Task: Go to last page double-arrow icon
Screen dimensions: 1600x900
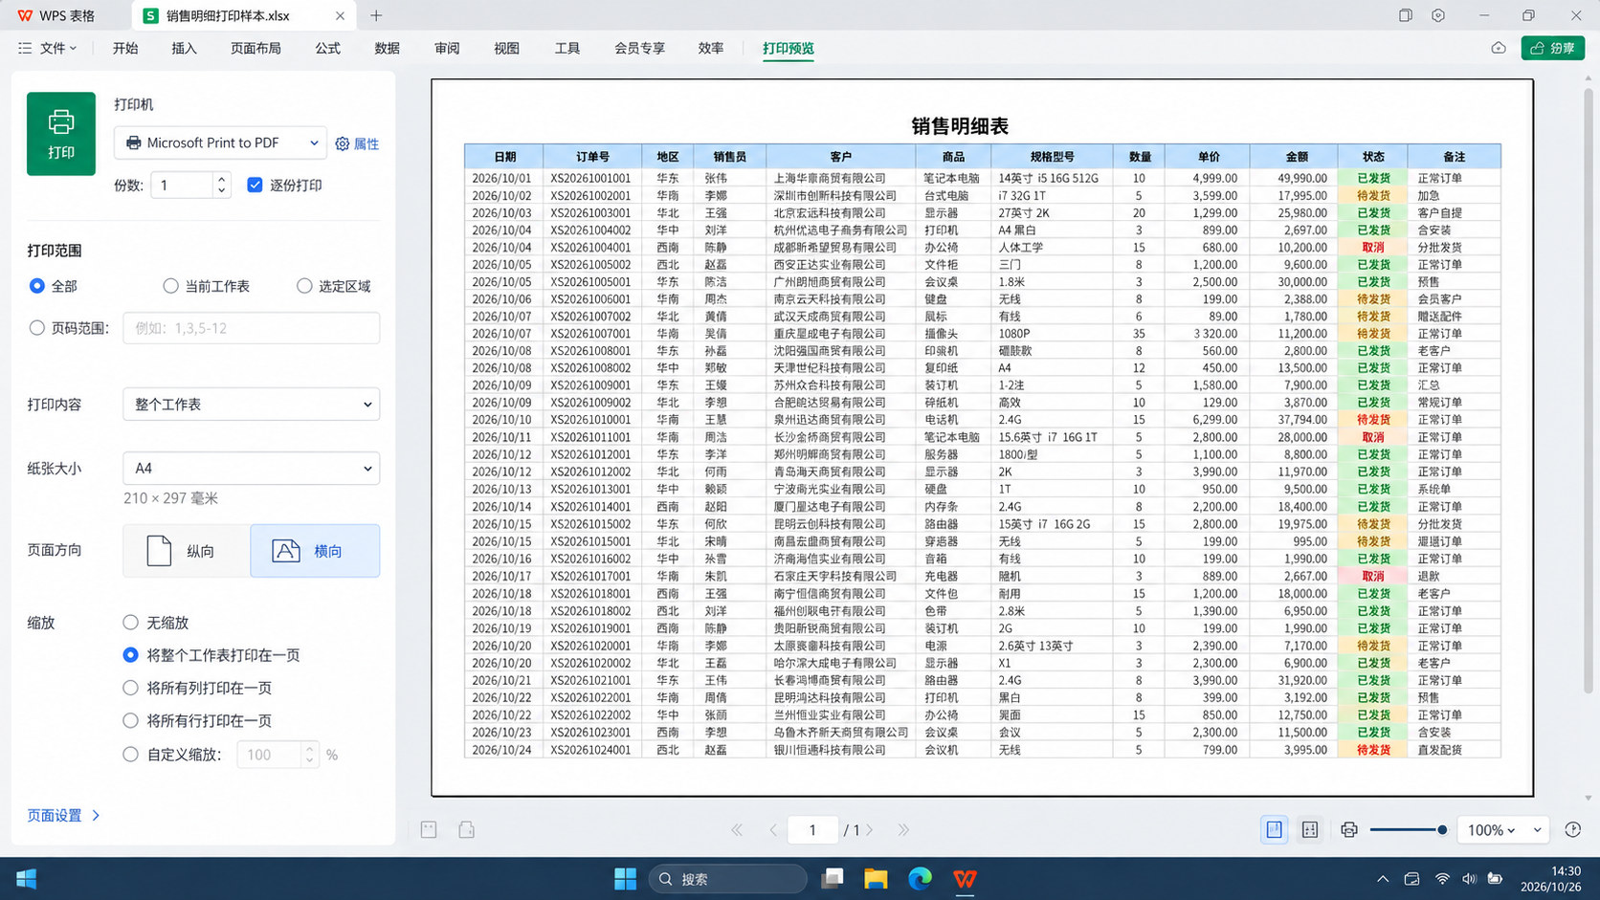Action: click(x=903, y=830)
